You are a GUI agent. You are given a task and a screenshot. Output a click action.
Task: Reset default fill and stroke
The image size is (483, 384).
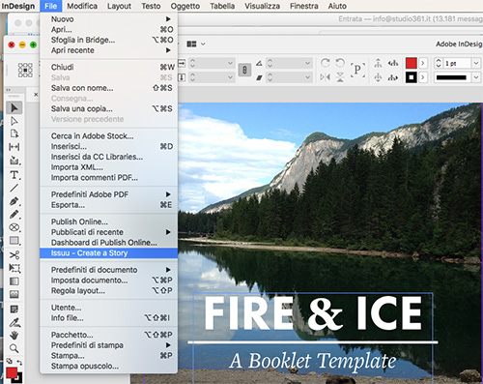pyautogui.click(x=10, y=361)
